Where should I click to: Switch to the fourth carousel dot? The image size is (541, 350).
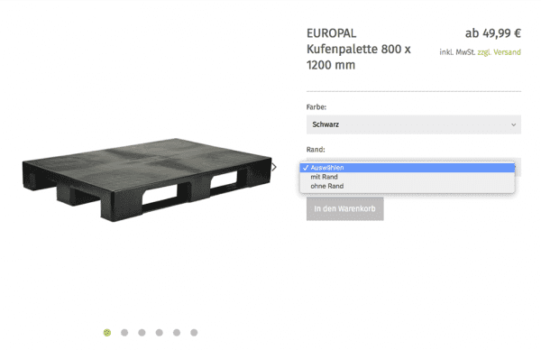pyautogui.click(x=159, y=332)
